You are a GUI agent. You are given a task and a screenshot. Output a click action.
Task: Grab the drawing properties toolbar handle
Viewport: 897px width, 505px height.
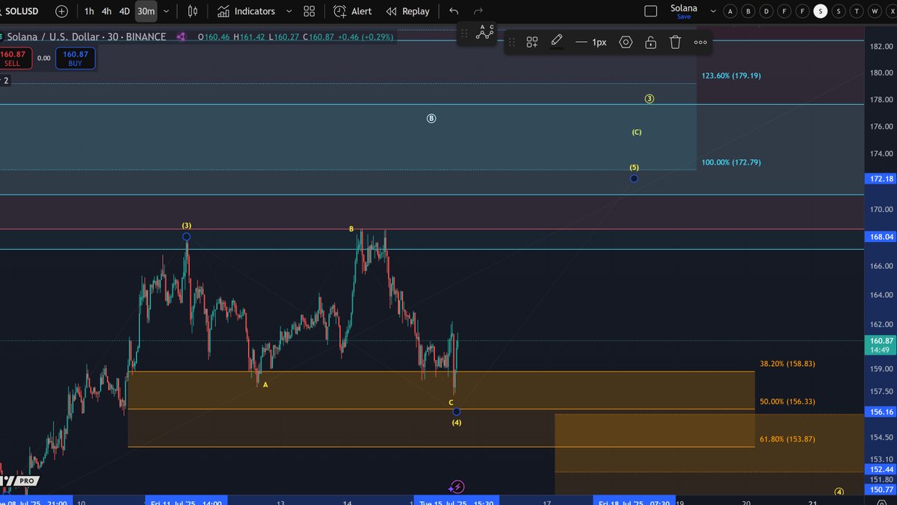(x=512, y=43)
